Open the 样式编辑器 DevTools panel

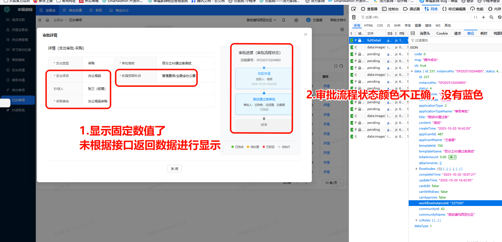[454, 9]
